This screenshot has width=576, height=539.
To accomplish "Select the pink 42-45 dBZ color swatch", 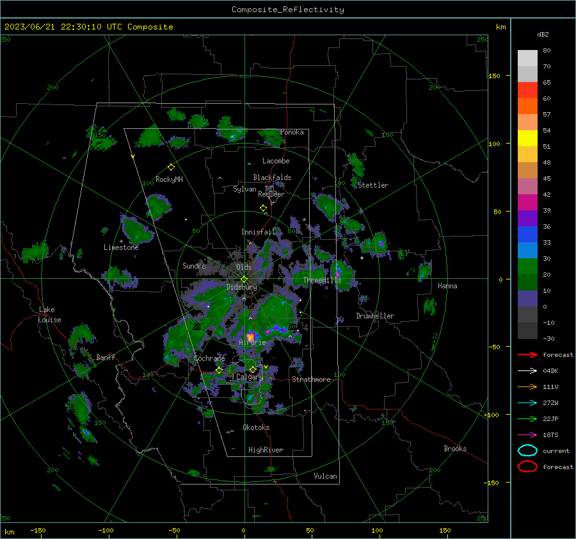I will pyautogui.click(x=527, y=187).
